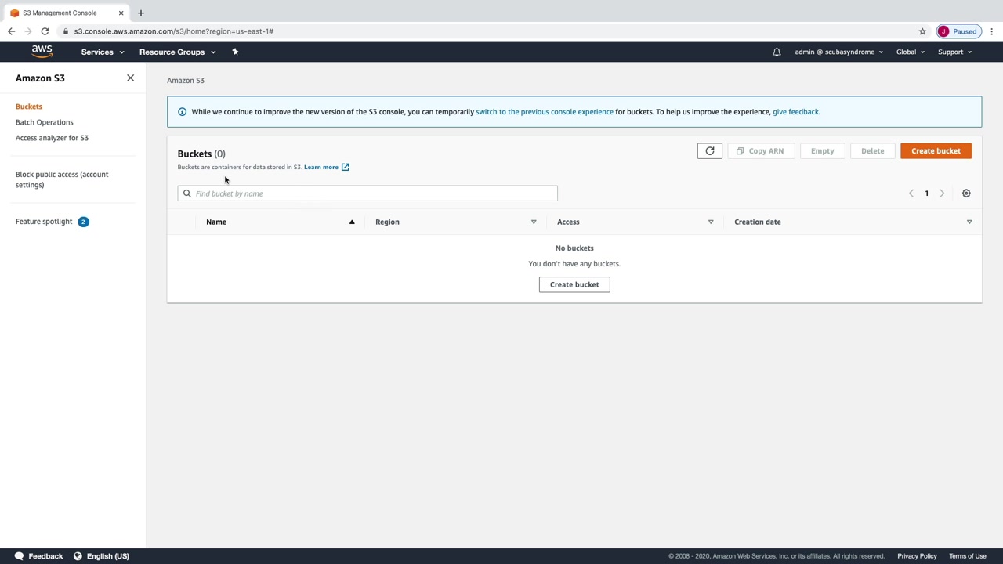The height and width of the screenshot is (564, 1003).
Task: Click the Empty button
Action: point(822,151)
